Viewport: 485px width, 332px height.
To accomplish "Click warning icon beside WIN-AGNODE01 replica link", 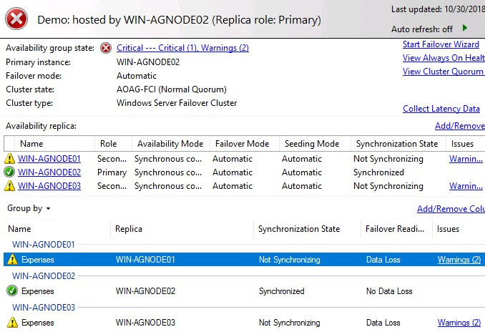I will 10,159.
